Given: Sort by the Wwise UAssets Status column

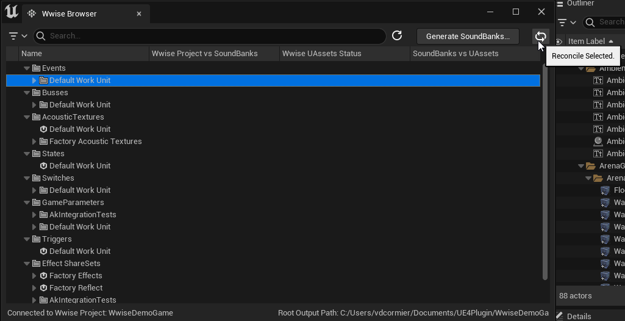Looking at the screenshot, I should pyautogui.click(x=321, y=54).
